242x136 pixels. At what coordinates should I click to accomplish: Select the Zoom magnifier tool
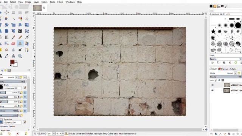[20, 56]
